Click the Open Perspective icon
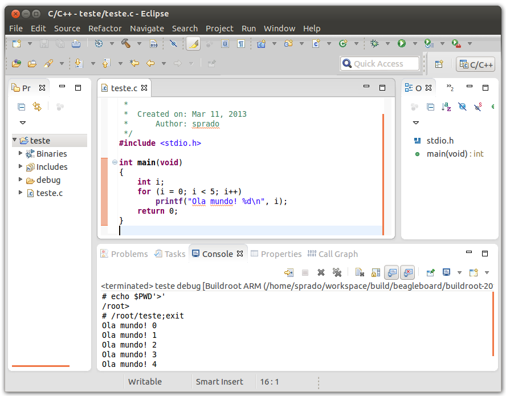This screenshot has height=396, width=506. [x=439, y=64]
